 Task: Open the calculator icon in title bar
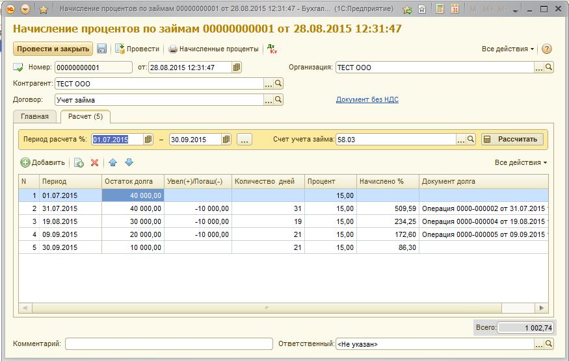point(440,10)
